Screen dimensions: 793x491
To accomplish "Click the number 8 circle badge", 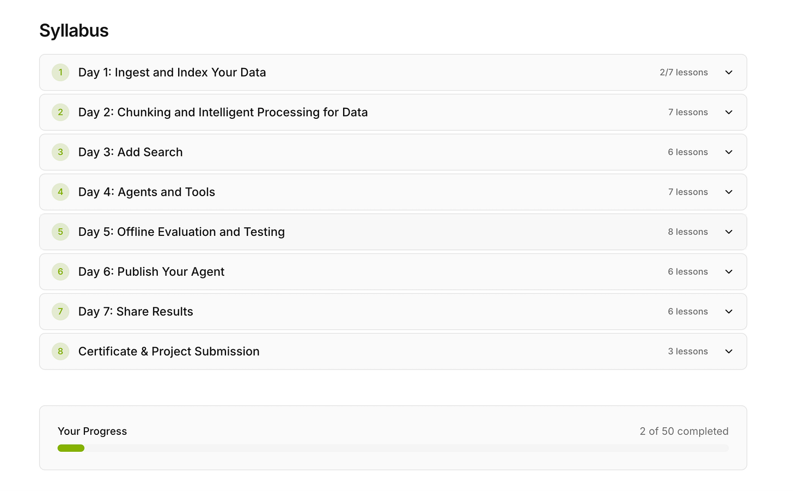I will point(60,351).
